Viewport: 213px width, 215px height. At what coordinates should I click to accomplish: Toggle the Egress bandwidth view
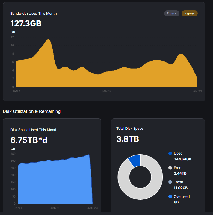click(171, 13)
